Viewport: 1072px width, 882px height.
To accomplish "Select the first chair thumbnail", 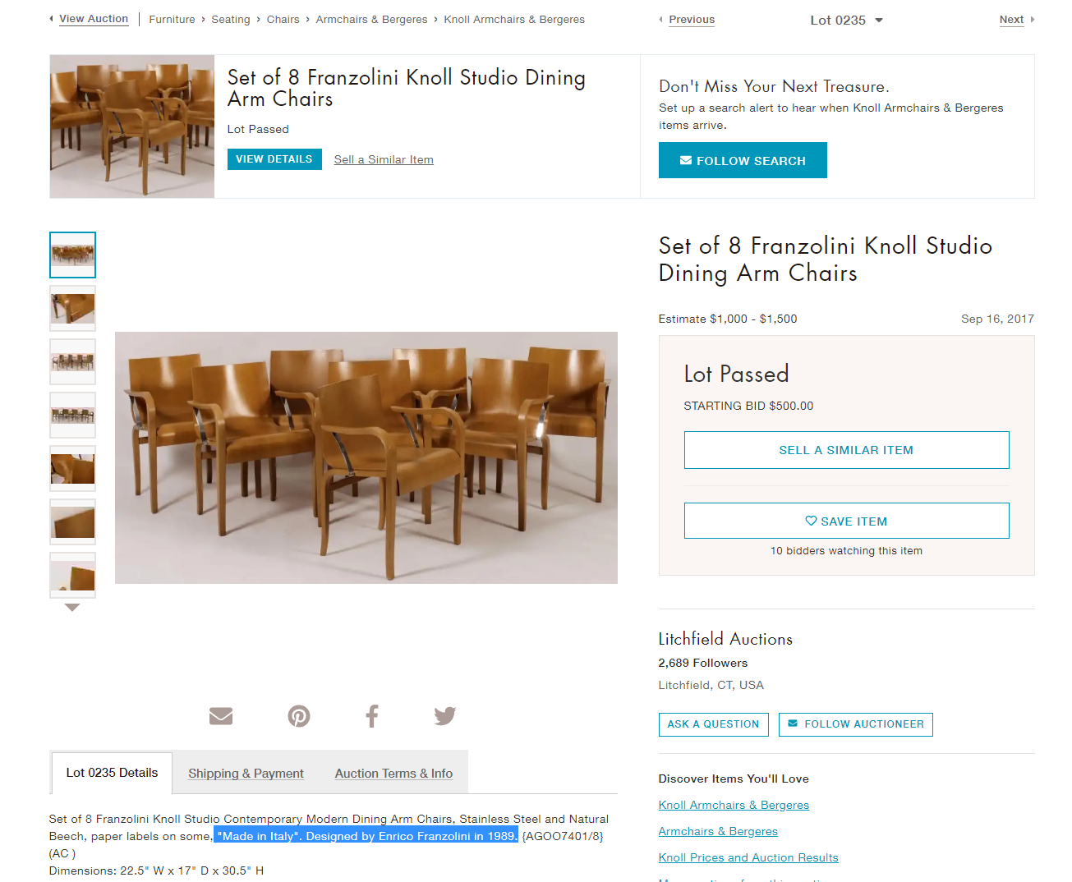I will [x=72, y=255].
